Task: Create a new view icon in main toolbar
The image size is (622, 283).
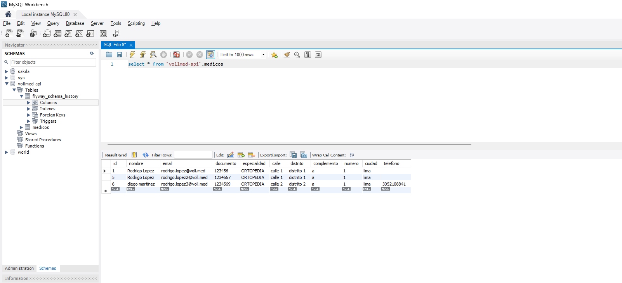Action: tap(68, 34)
